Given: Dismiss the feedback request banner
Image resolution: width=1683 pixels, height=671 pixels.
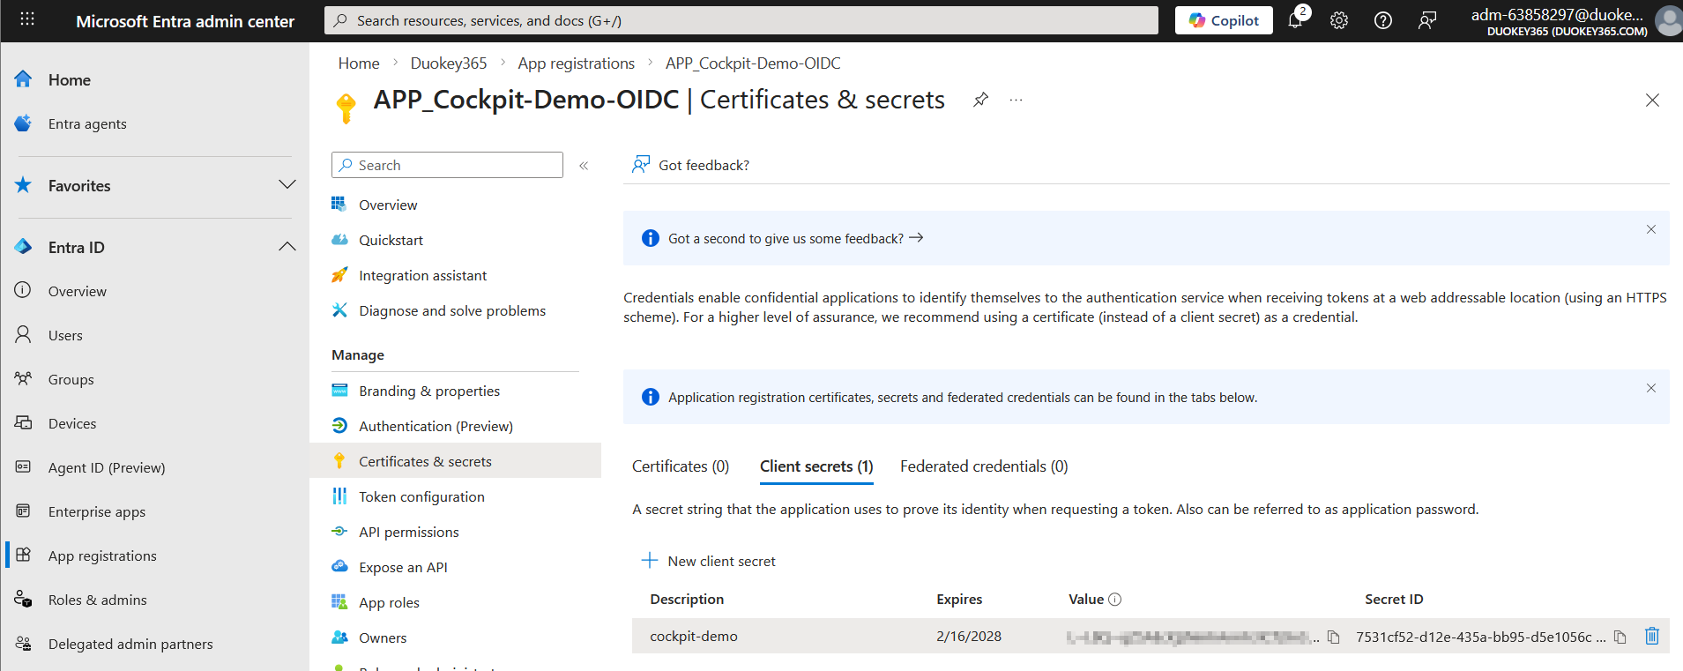Looking at the screenshot, I should click(1651, 229).
